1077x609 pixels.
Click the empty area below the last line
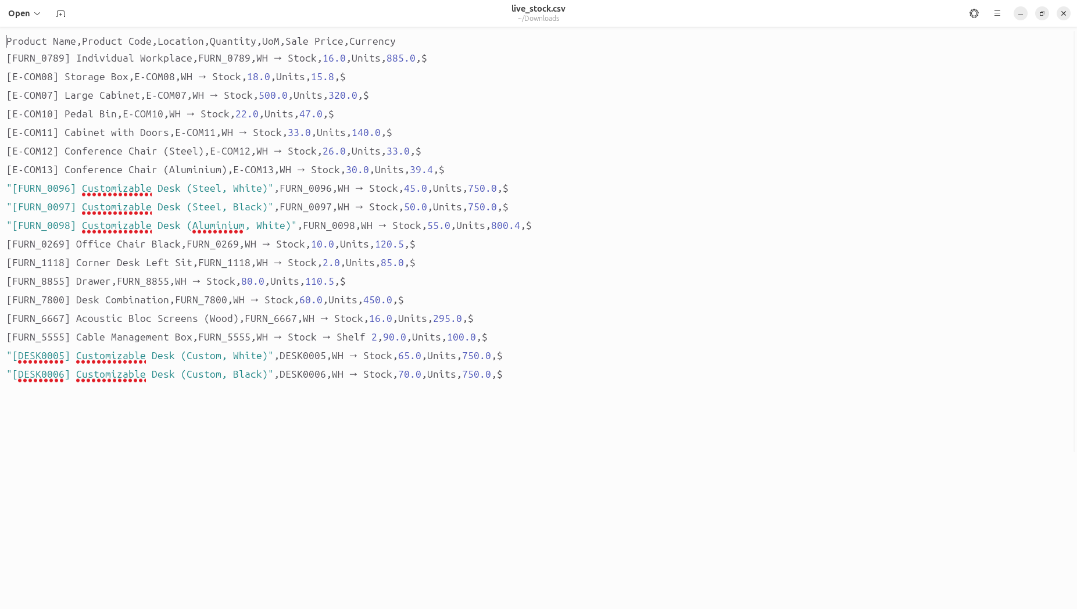[x=538, y=494]
